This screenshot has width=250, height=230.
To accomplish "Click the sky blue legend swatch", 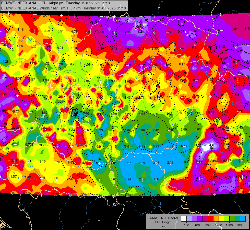I will tap(243, 219).
